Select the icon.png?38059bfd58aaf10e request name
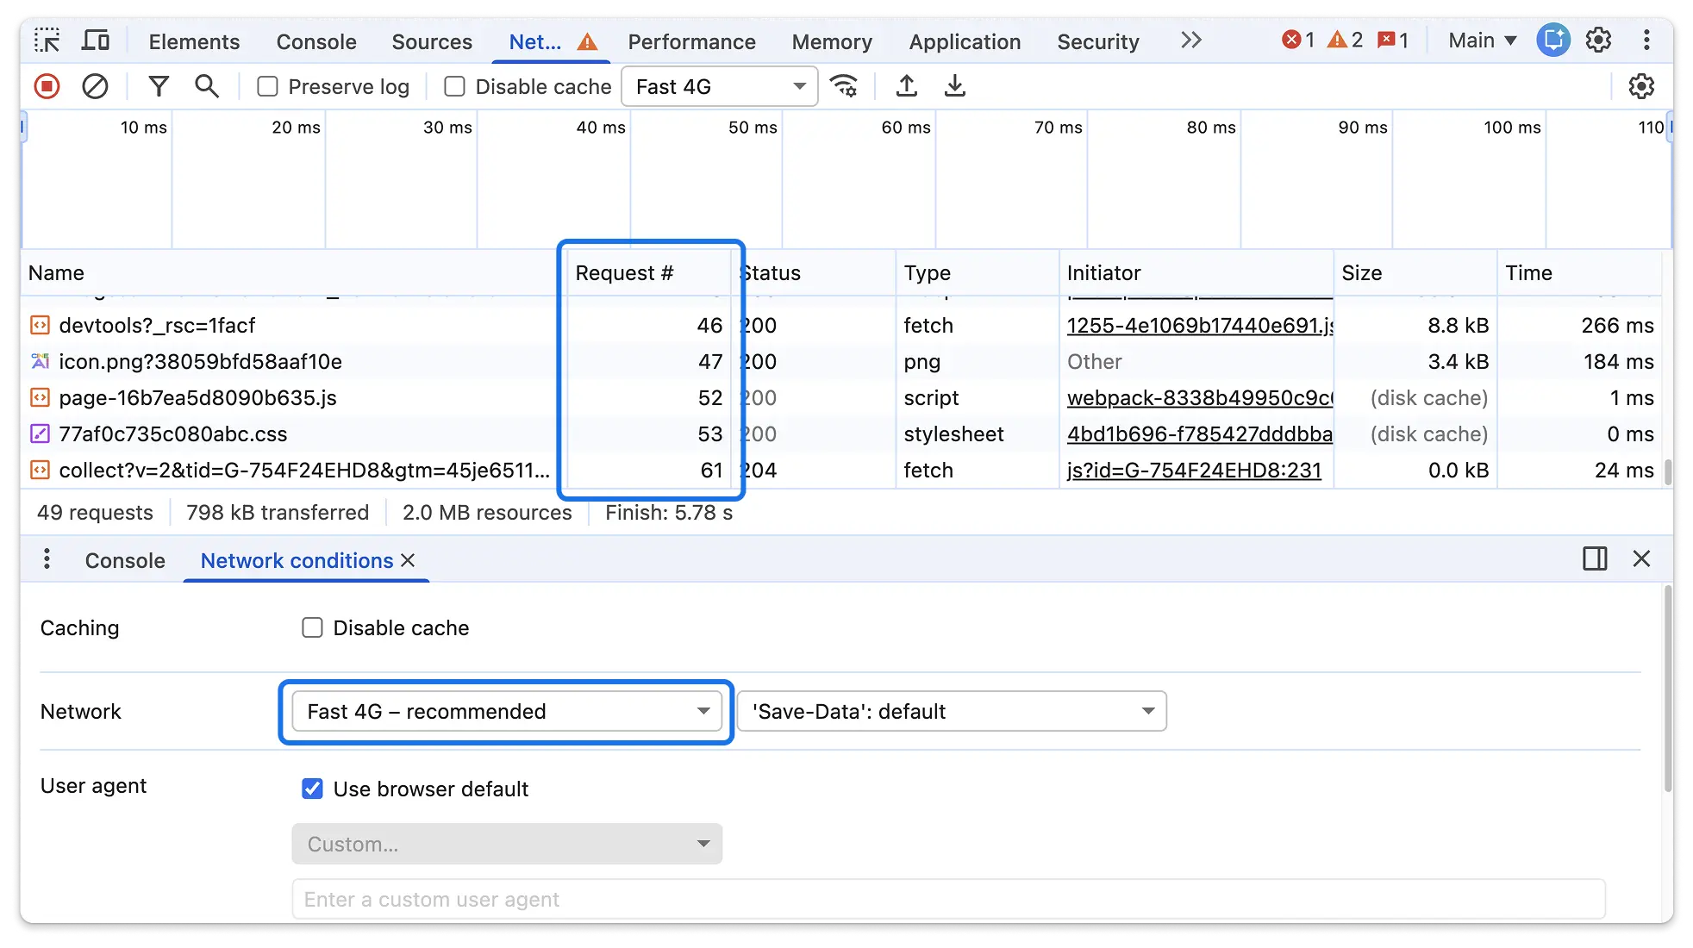This screenshot has width=1693, height=948. coord(200,361)
